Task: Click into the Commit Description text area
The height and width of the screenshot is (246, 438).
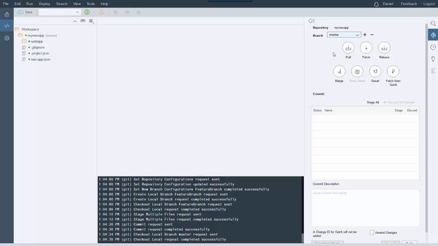Action: (x=365, y=208)
